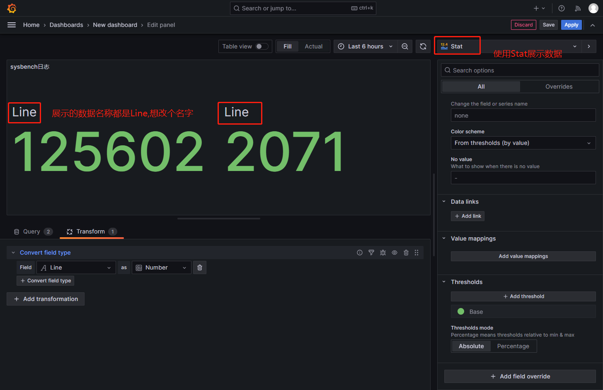The height and width of the screenshot is (390, 603).
Task: Open the help question mark icon
Action: pyautogui.click(x=562, y=8)
